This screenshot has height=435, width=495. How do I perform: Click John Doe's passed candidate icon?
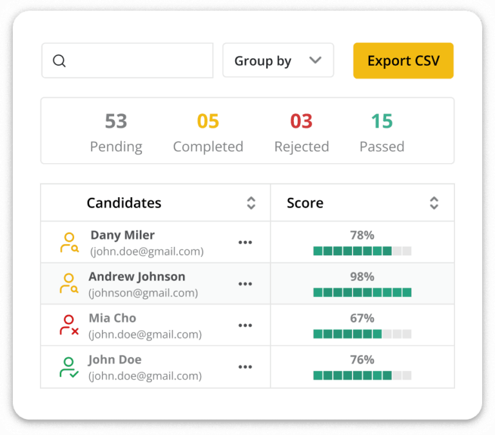pos(69,367)
